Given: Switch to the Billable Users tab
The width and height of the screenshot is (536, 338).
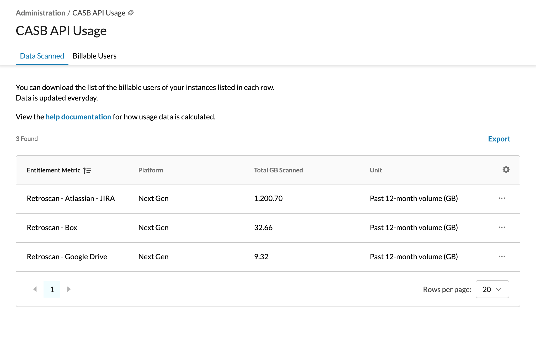Looking at the screenshot, I should [x=95, y=56].
